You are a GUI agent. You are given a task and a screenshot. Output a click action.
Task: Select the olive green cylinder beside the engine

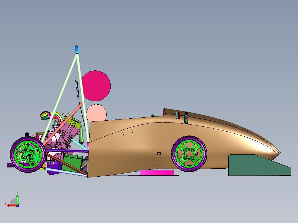(x=81, y=135)
